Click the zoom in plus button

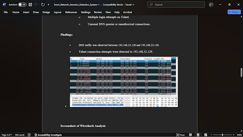[x=234, y=135]
